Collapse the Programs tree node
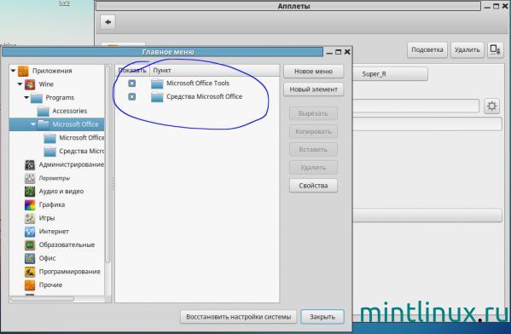This screenshot has width=511, height=334. 26,97
